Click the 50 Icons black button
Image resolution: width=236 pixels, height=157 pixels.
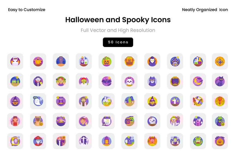tap(118, 42)
